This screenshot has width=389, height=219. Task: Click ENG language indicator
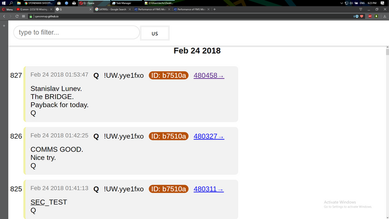[362, 3]
